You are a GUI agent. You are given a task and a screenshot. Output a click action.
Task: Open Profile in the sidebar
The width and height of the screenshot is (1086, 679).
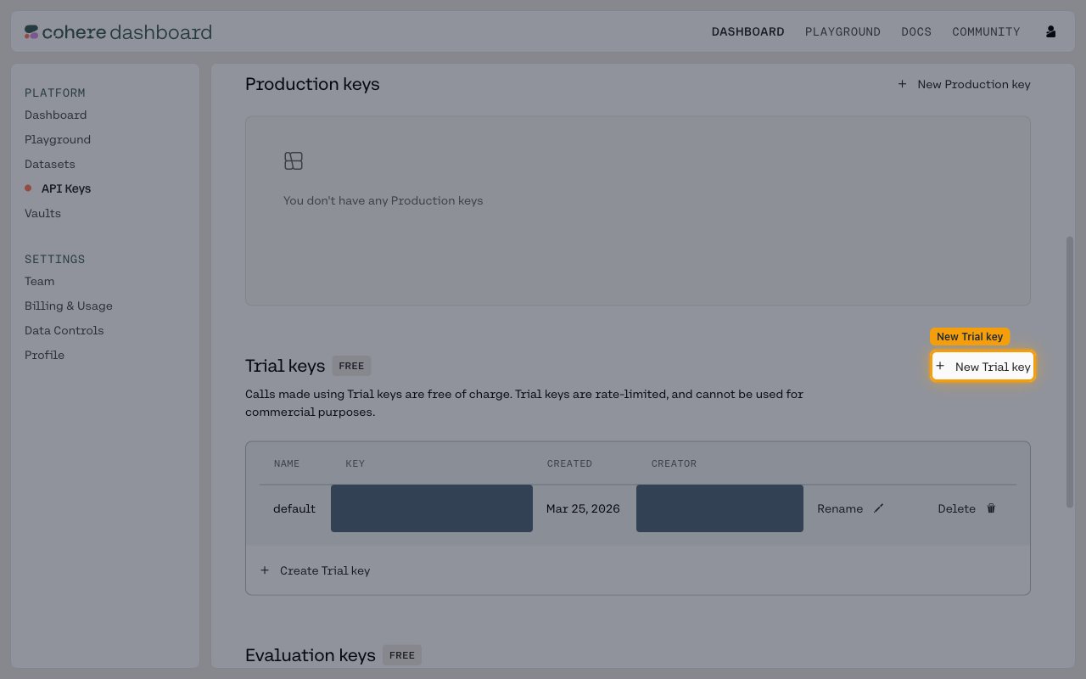click(44, 355)
